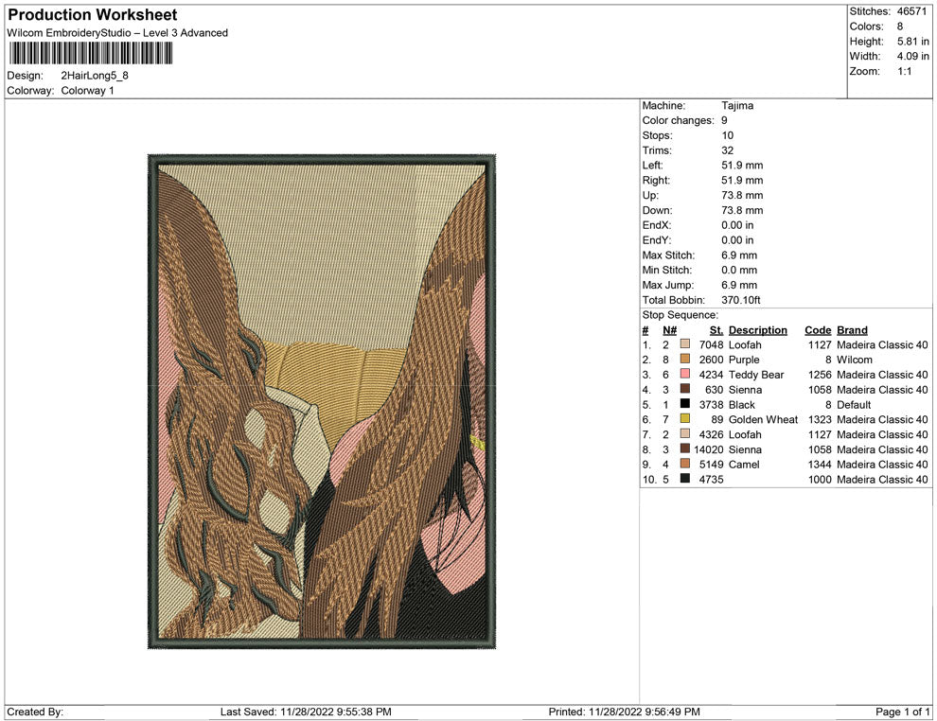The image size is (937, 721).
Task: Click the code 1344 in the Camel row
Action: point(820,465)
